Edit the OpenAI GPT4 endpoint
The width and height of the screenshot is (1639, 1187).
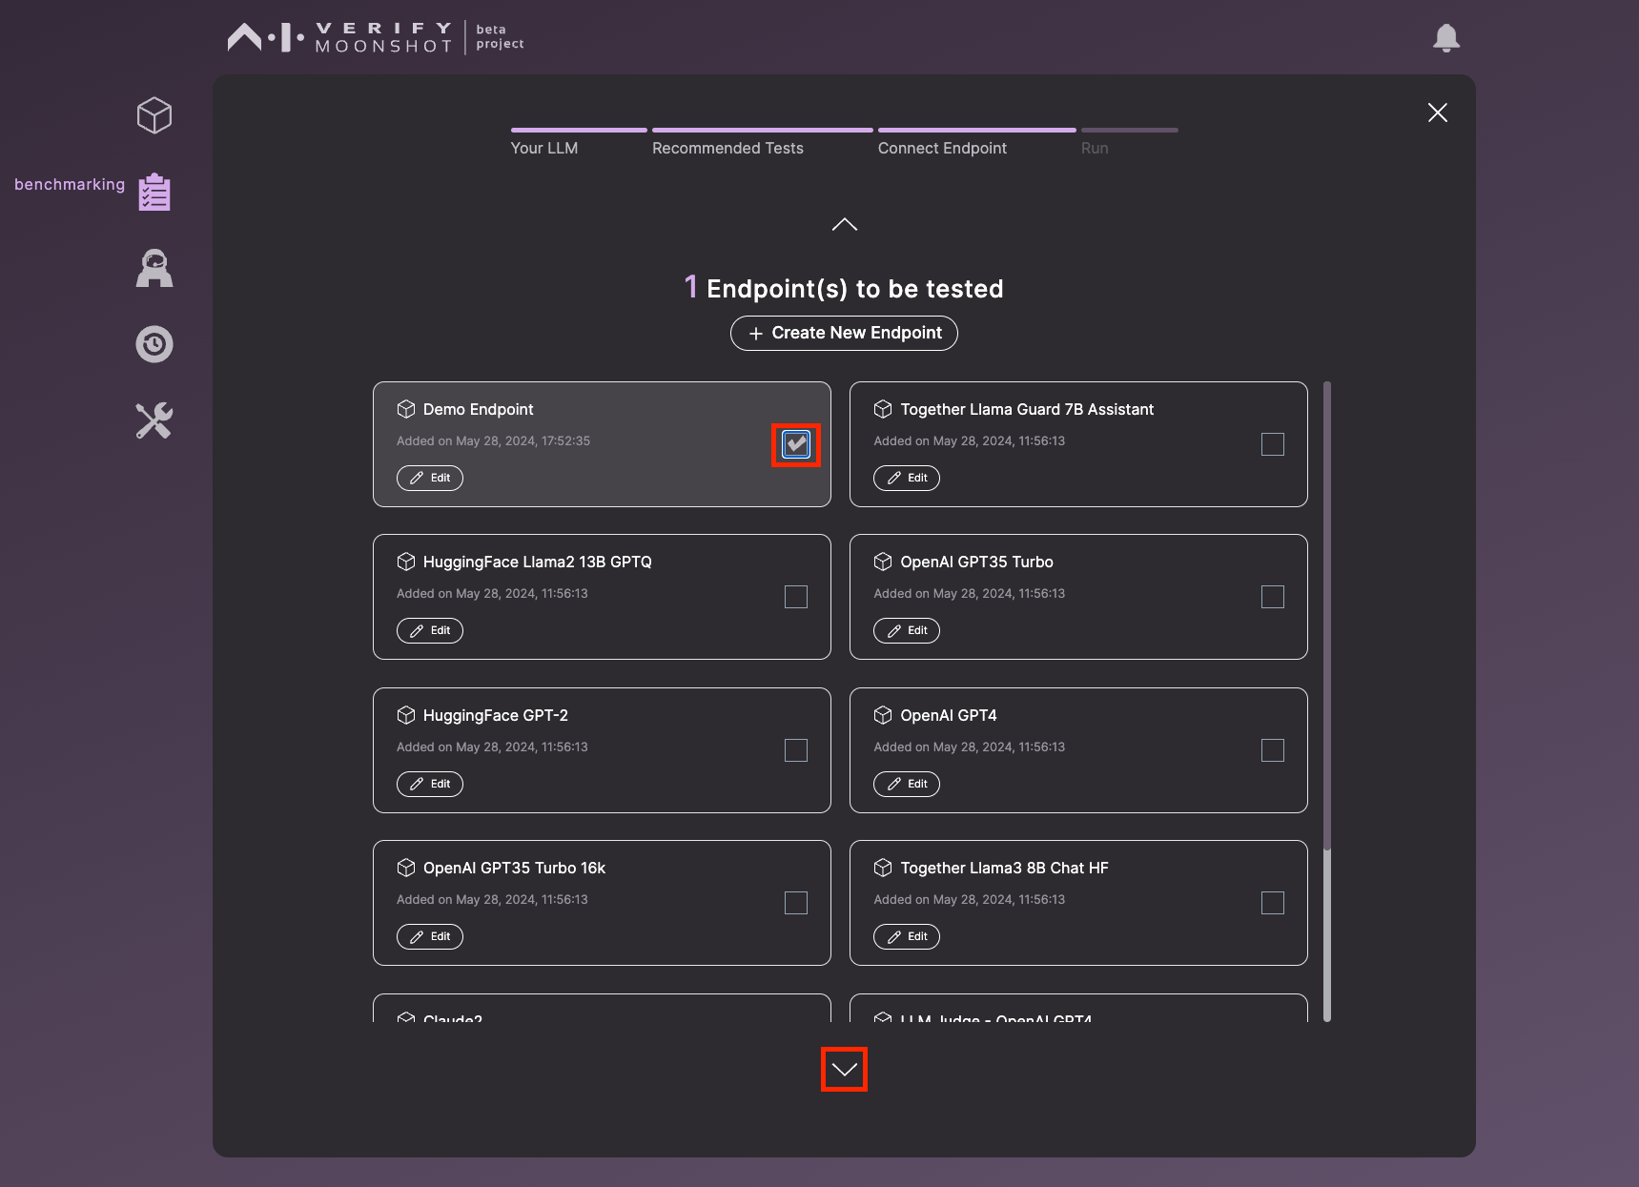907,784
